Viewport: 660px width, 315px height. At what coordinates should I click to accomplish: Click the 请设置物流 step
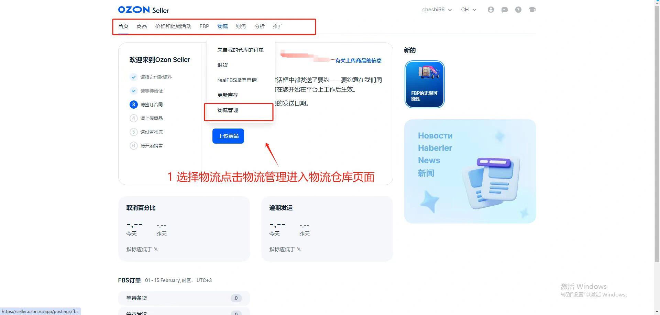click(x=152, y=132)
